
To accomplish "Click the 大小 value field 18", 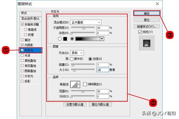I will (x=103, y=70).
